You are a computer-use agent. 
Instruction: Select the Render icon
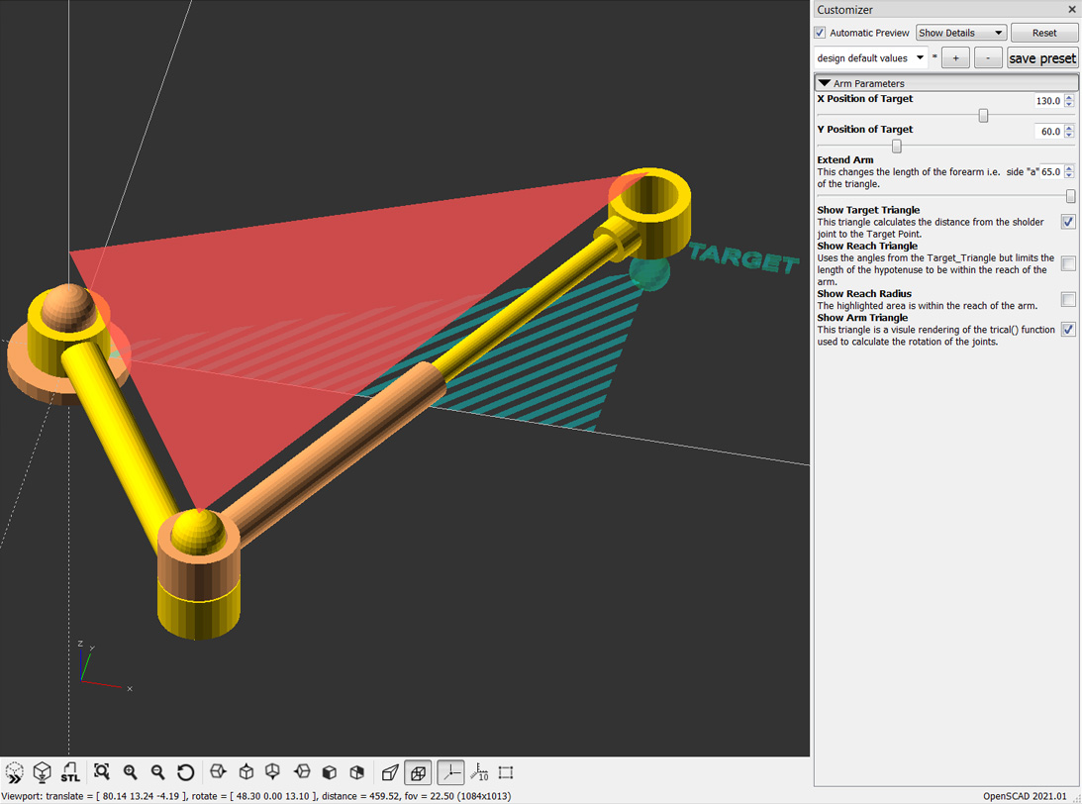click(42, 772)
